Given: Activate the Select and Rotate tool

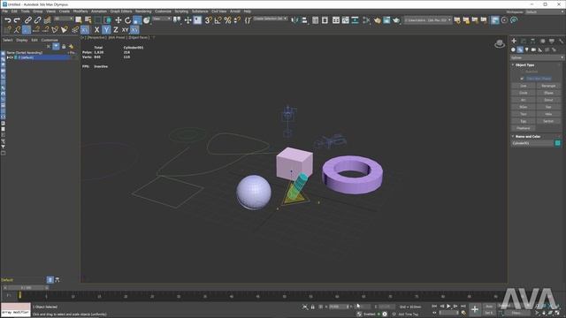Looking at the screenshot, I should click(x=127, y=20).
